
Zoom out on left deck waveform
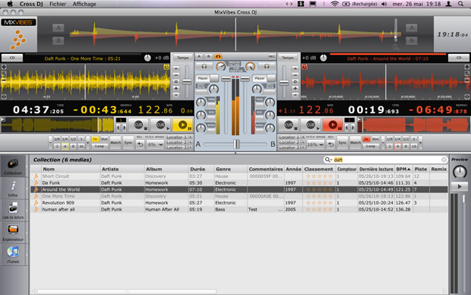pyautogui.click(x=4, y=80)
